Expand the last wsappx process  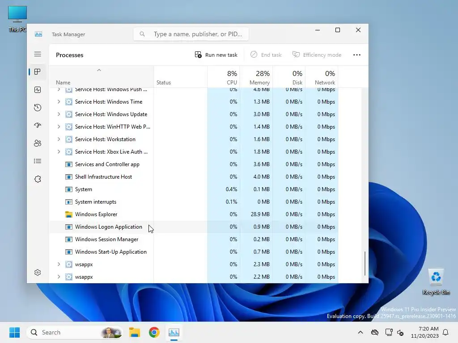[59, 277]
